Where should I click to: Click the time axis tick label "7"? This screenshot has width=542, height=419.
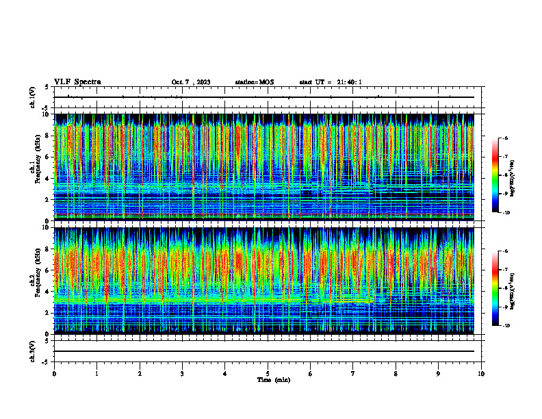point(353,374)
